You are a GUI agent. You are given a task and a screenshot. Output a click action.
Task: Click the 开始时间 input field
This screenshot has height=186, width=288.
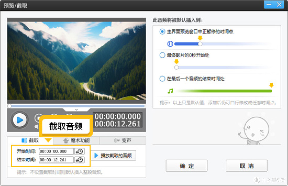pos(56,152)
